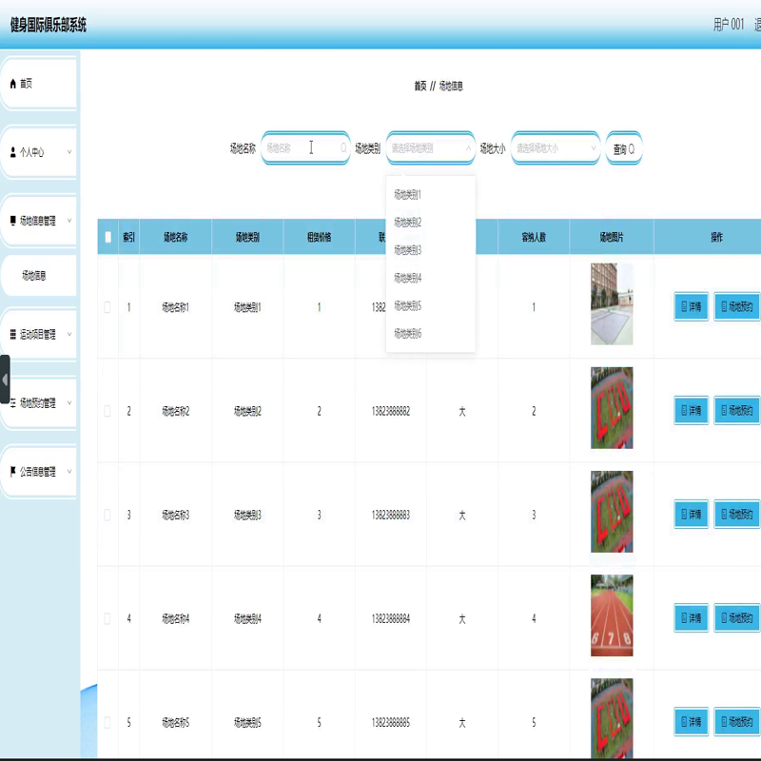Screen dimensions: 761x761
Task: Open the venue image of row 场地名称1
Action: 612,303
